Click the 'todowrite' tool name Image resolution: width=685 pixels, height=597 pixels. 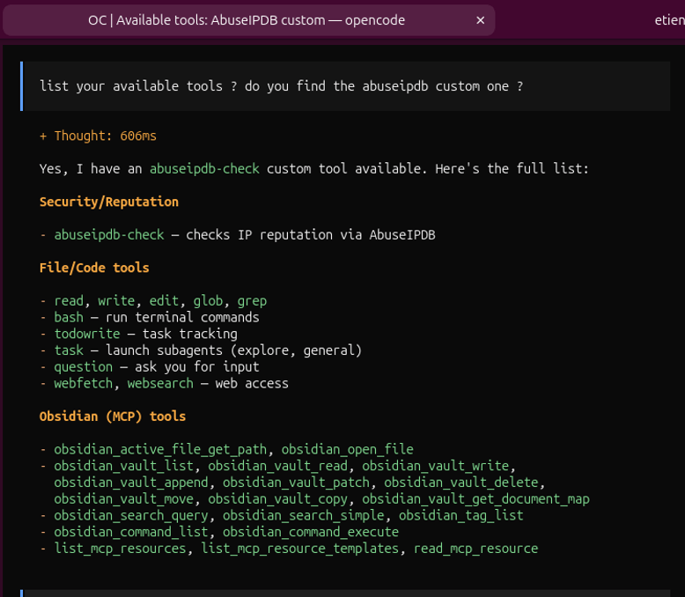87,334
